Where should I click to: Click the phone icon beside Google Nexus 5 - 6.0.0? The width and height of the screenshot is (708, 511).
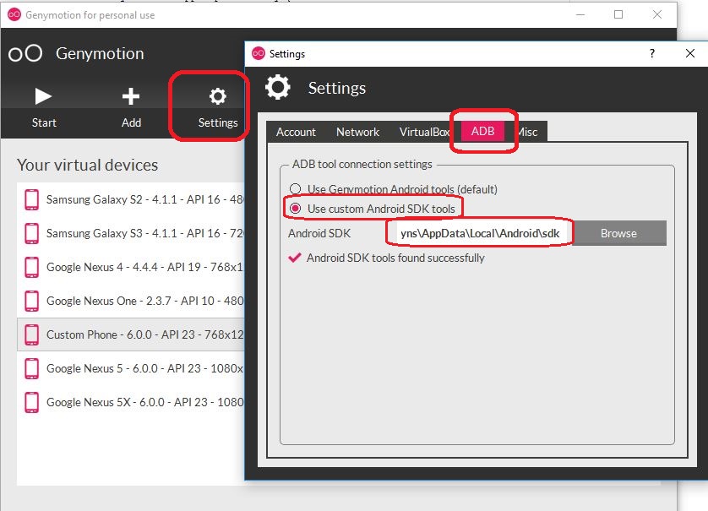point(31,369)
